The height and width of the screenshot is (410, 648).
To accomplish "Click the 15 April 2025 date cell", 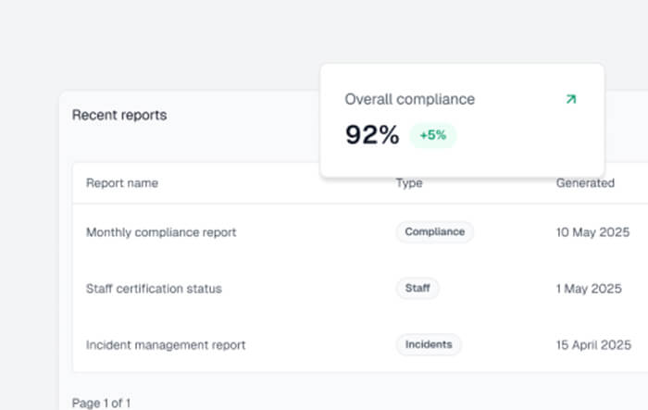I will 593,344.
